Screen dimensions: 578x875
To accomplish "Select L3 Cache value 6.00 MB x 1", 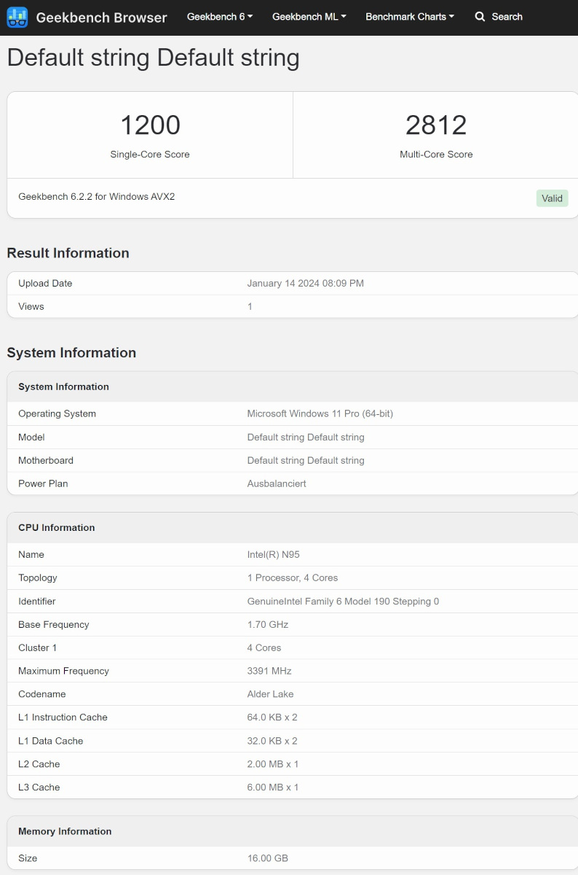I will [273, 788].
